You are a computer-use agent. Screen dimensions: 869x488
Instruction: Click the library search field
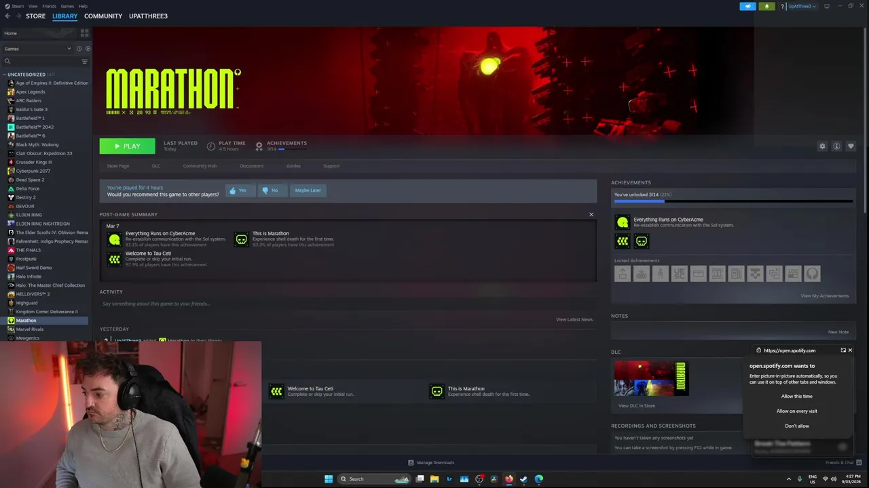coord(42,61)
